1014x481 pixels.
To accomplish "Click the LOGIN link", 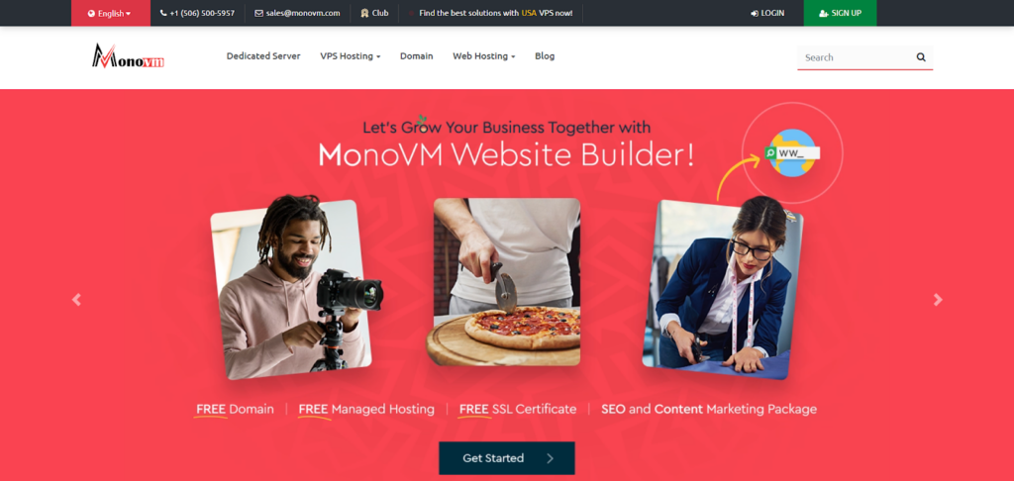I will [x=767, y=13].
